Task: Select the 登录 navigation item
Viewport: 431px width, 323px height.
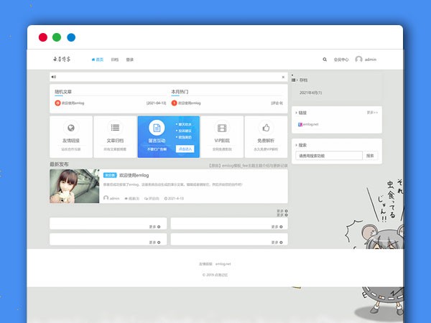Action: coord(130,60)
